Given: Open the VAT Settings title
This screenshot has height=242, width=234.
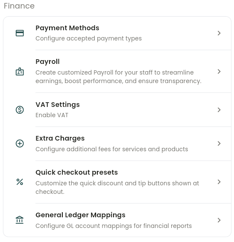Looking at the screenshot, I should [58, 105].
